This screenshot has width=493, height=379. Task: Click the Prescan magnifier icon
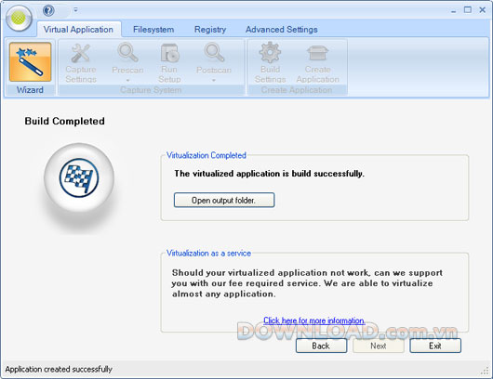pyautogui.click(x=127, y=52)
